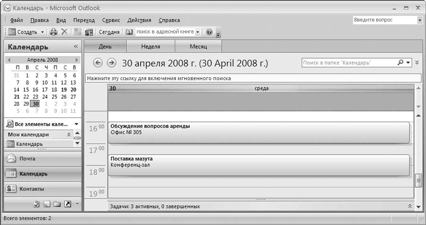Open the address book icon

[129, 32]
